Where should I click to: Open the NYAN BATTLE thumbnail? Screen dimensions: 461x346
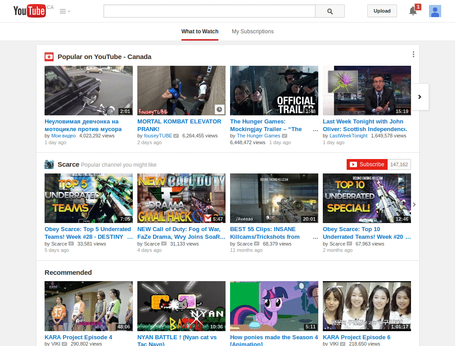[x=181, y=306]
